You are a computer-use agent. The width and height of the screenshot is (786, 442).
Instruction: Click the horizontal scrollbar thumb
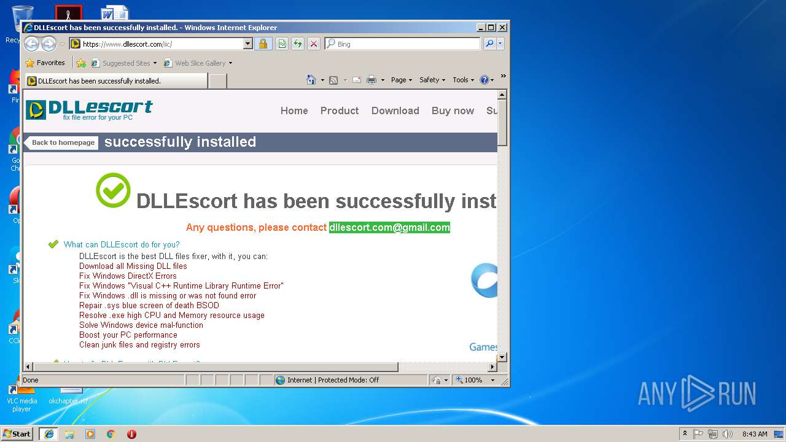coord(216,367)
